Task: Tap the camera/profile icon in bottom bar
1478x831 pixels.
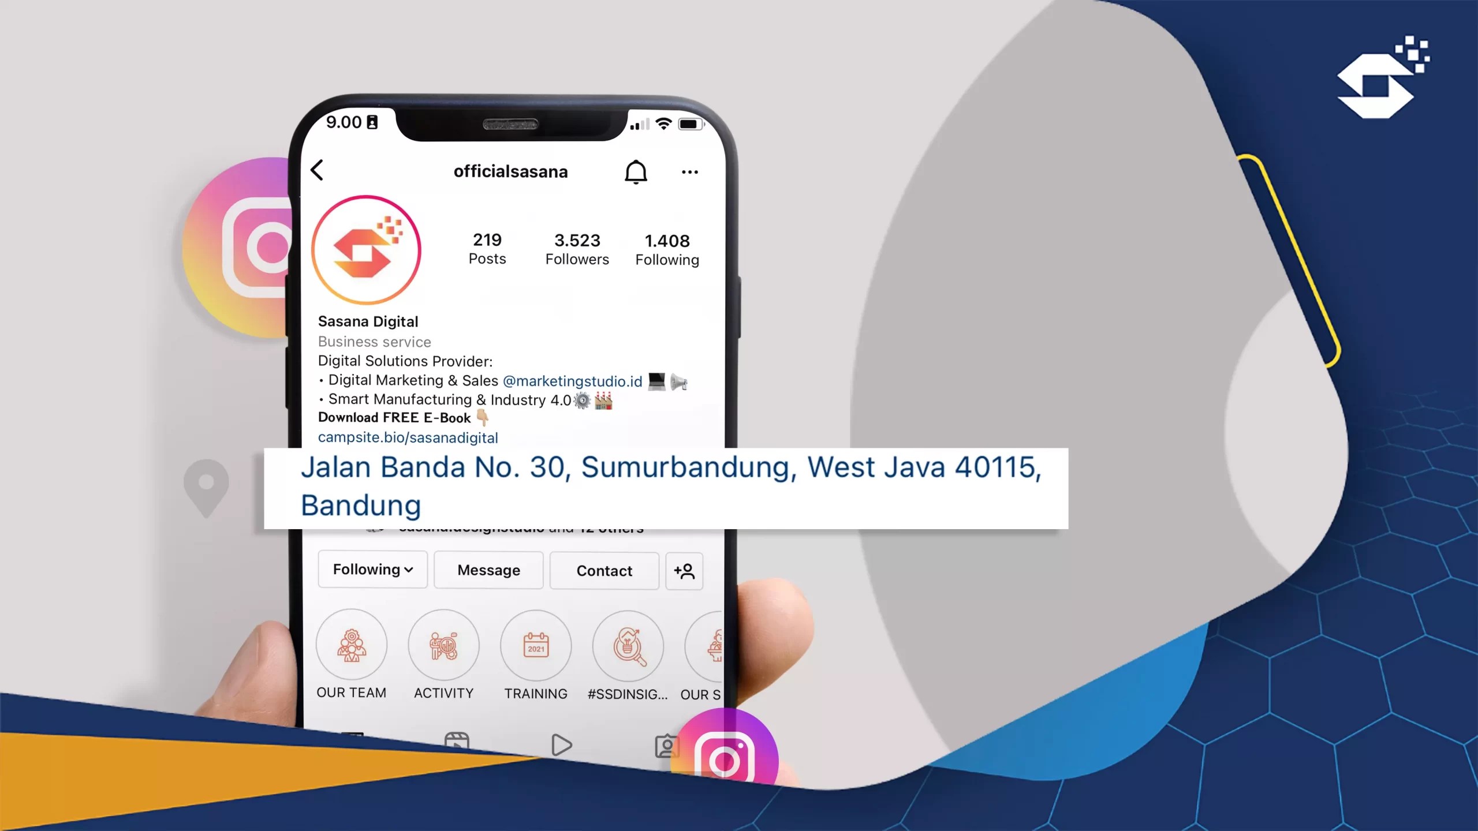Action: click(x=668, y=746)
